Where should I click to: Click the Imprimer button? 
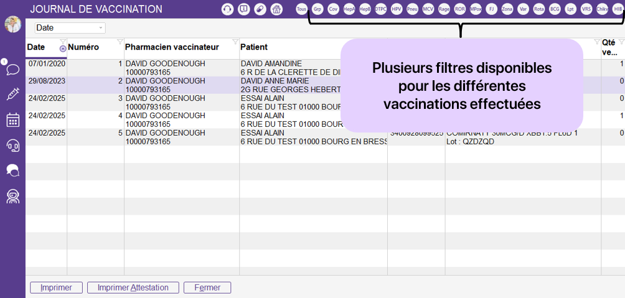pyautogui.click(x=56, y=287)
